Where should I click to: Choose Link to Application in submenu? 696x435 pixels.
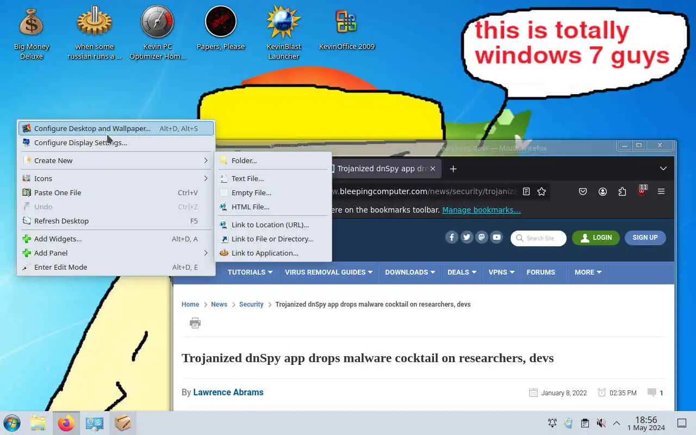click(274, 253)
